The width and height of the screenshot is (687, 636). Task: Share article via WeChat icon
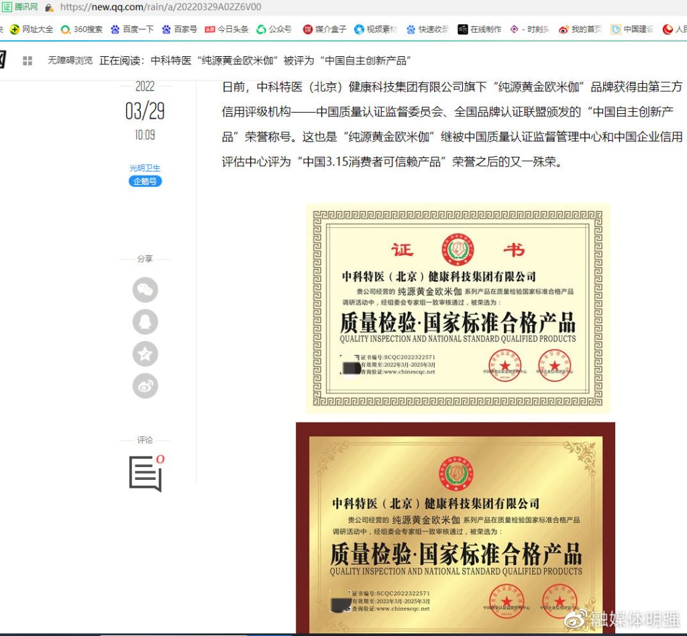coord(145,290)
